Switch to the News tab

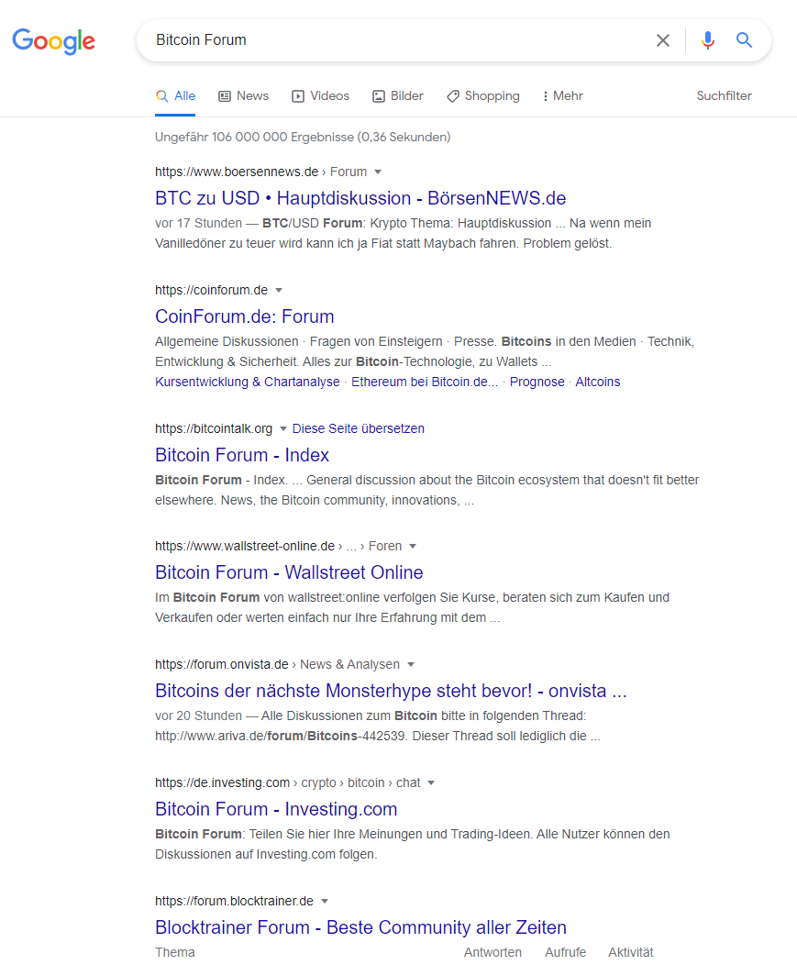[x=244, y=96]
